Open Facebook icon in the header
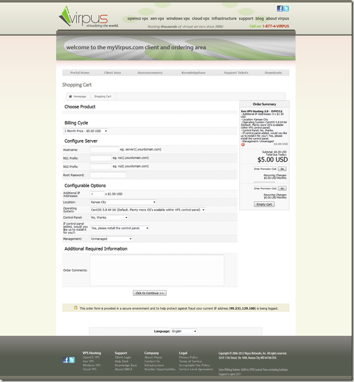The width and height of the screenshot is (354, 382). point(280,9)
